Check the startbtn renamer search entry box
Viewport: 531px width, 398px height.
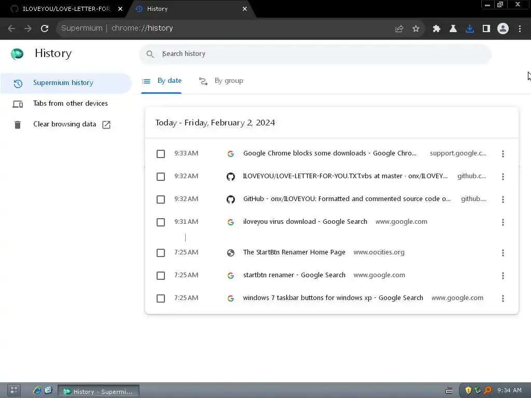click(x=161, y=276)
